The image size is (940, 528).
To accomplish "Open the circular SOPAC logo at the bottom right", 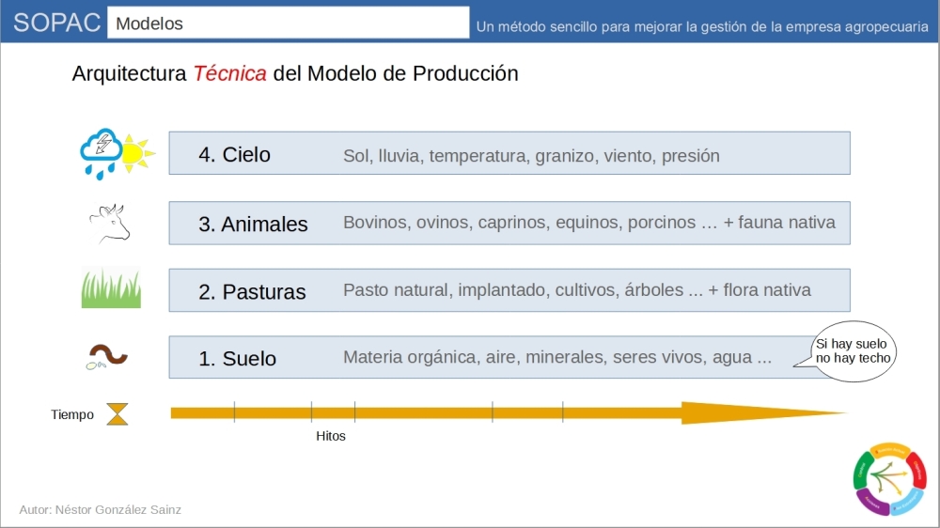I will 888,478.
